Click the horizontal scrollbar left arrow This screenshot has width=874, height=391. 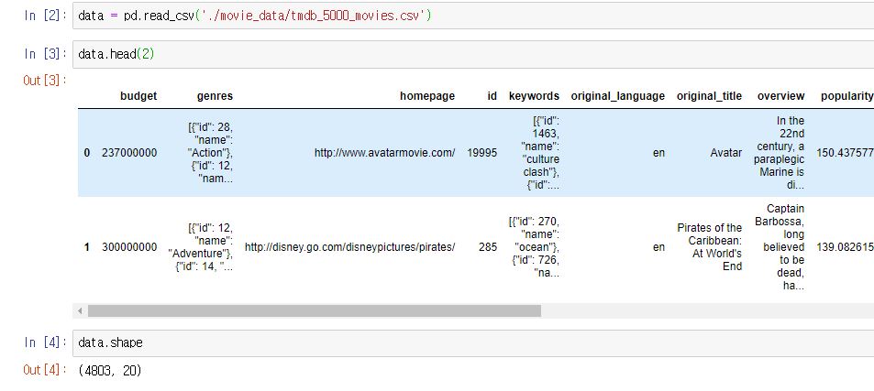(81, 311)
